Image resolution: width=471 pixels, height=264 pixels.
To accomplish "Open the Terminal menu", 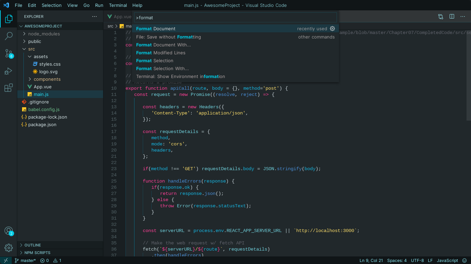I will (x=118, y=5).
